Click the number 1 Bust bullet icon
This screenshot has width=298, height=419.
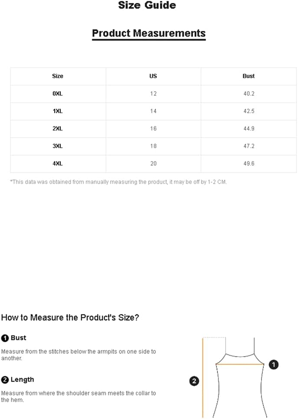5,338
